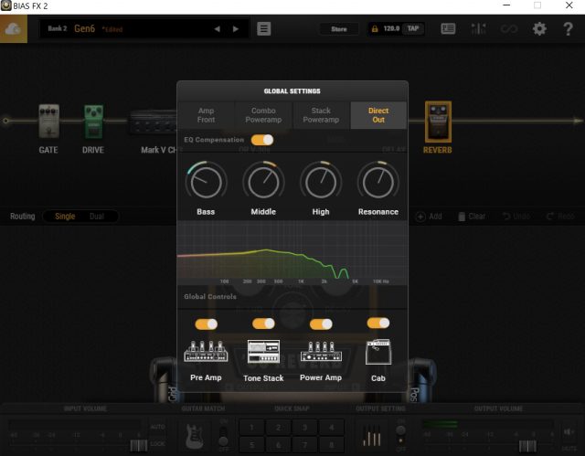
Task: Open the help question mark
Action: (568, 28)
